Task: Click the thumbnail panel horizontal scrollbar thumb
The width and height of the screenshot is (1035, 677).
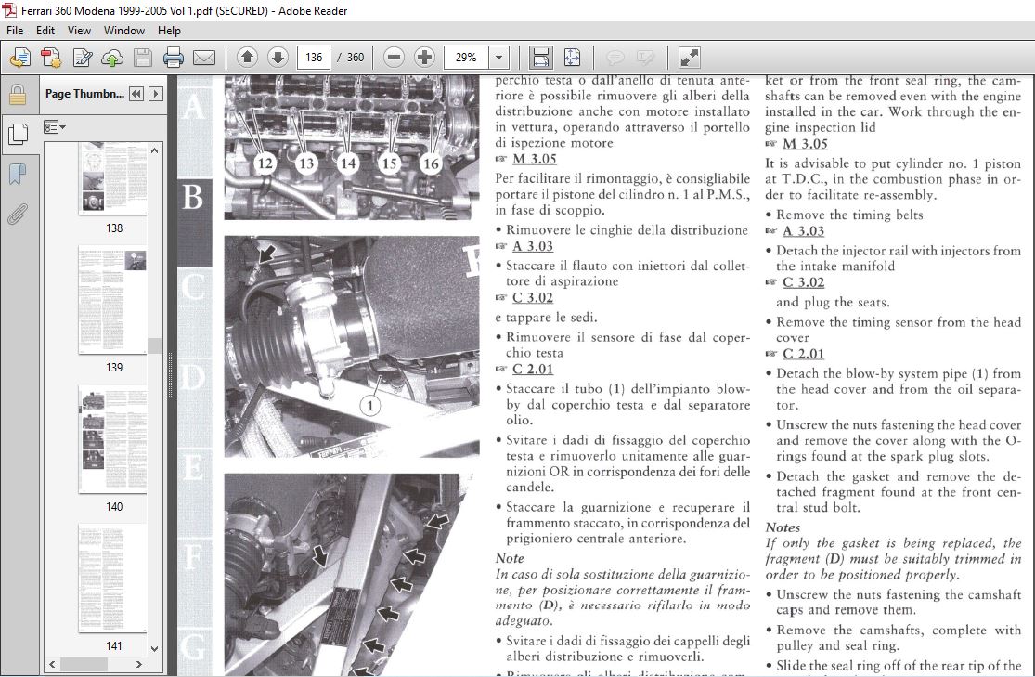Action: point(84,664)
